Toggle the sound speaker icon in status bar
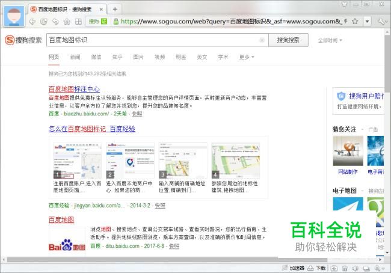 pyautogui.click(x=356, y=268)
